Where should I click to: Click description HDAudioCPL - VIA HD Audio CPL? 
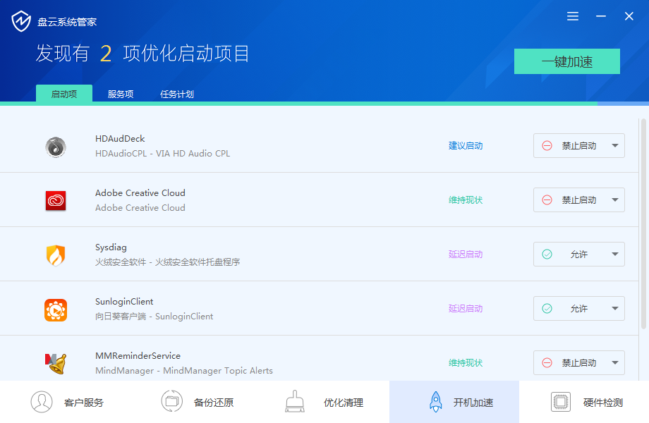pos(163,154)
